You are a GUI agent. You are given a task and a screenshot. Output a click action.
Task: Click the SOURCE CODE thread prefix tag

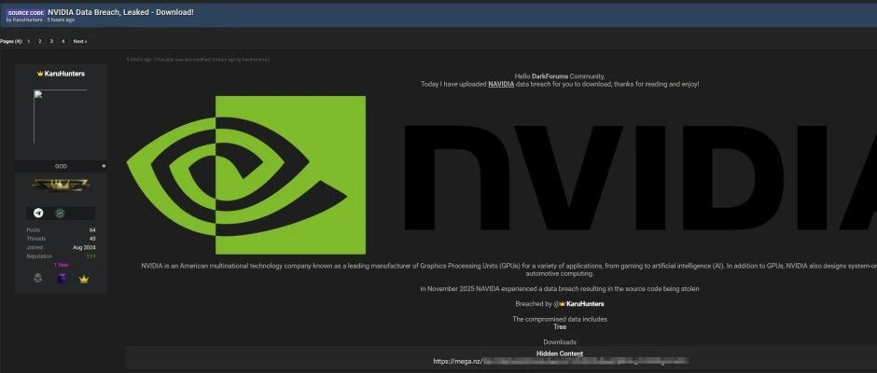(x=26, y=12)
